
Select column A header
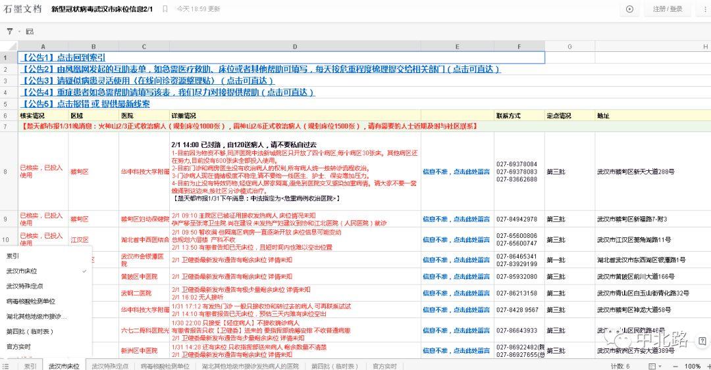point(43,46)
